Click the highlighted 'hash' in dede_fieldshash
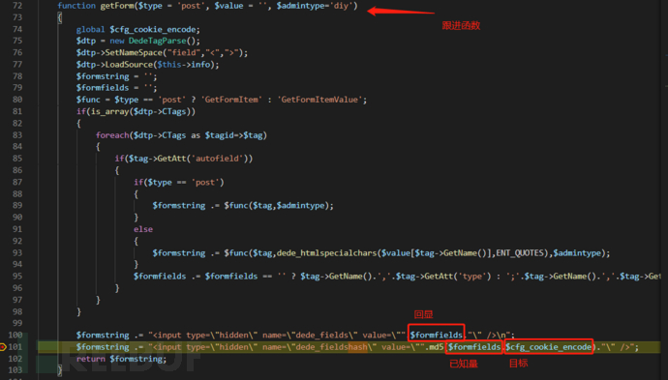668x380 pixels. tap(357, 347)
